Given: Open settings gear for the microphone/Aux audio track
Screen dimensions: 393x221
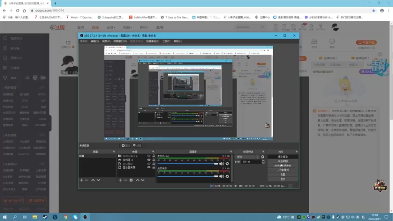Looking at the screenshot, I should [227, 164].
